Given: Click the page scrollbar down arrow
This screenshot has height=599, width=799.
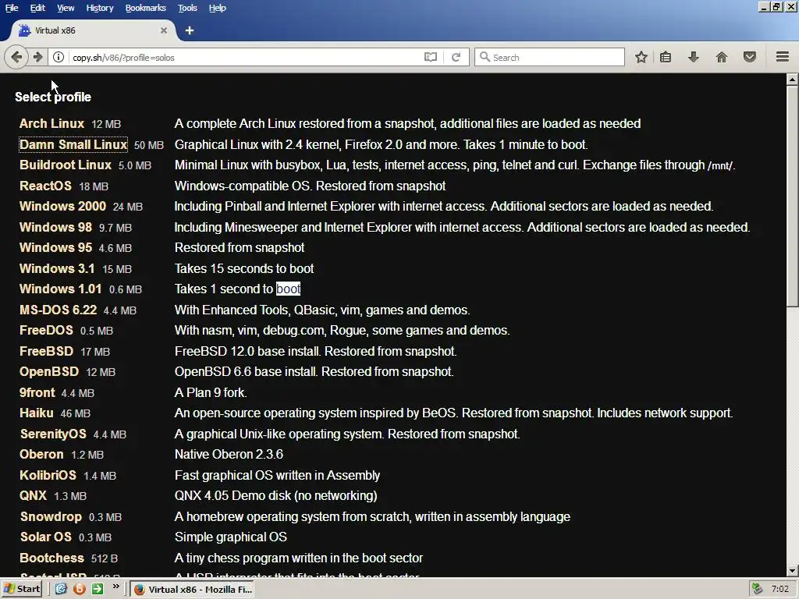Looking at the screenshot, I should tap(793, 570).
